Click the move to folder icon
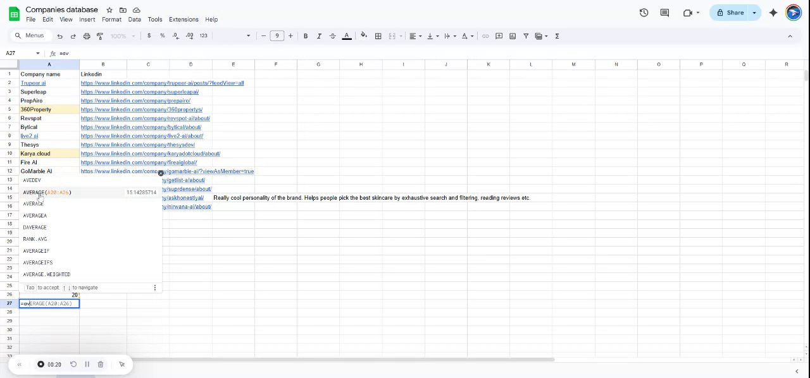This screenshot has width=810, height=378. [x=123, y=10]
